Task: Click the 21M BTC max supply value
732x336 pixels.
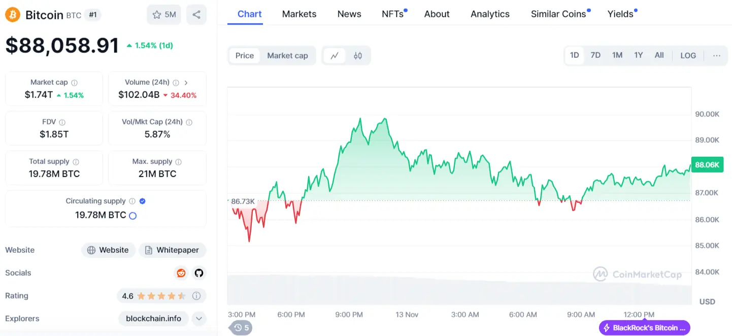Action: click(x=157, y=174)
